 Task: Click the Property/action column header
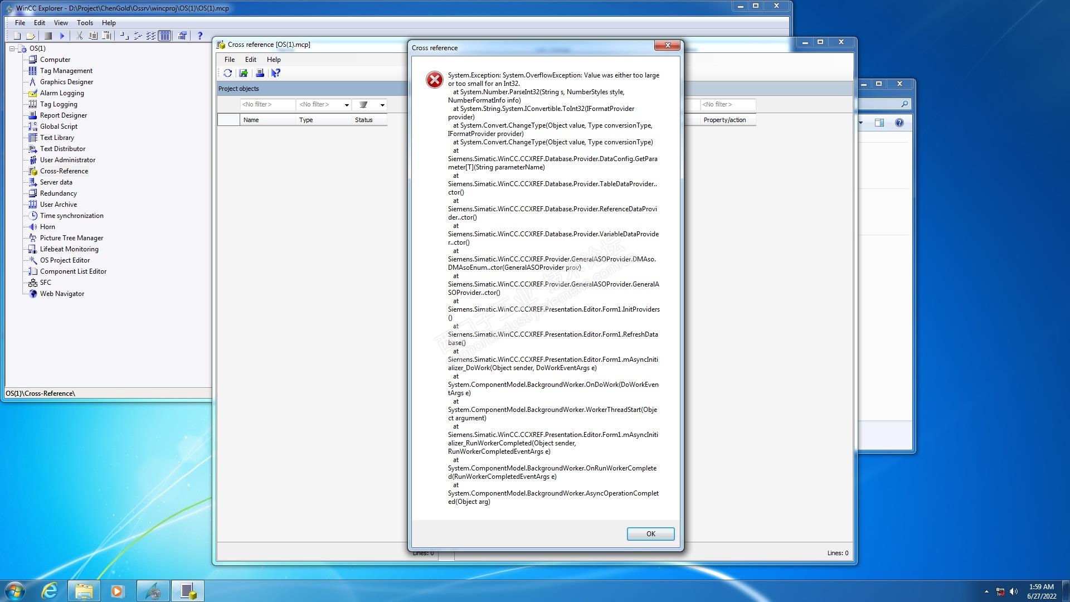[724, 120]
